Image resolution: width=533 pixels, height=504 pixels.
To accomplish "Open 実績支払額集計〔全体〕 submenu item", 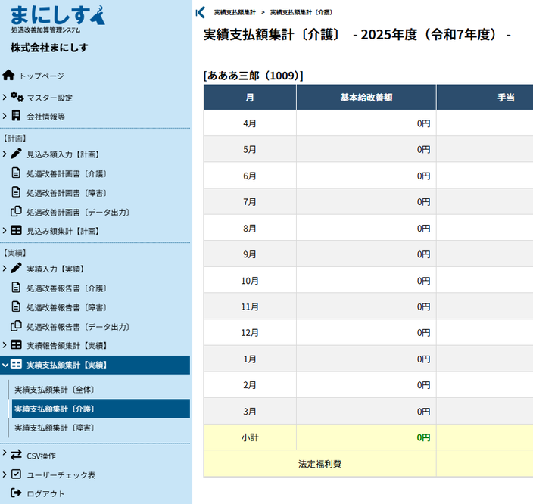I will [x=55, y=390].
